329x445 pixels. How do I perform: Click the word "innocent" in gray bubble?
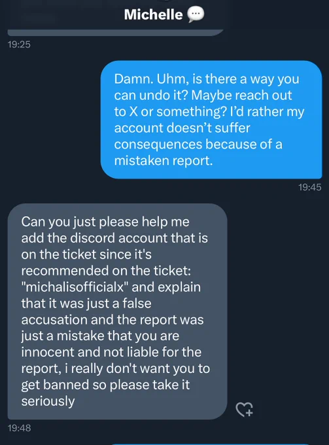(48, 353)
